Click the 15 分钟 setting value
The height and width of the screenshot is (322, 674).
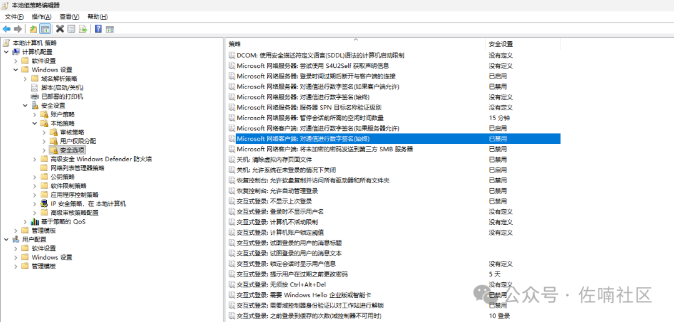pos(499,118)
